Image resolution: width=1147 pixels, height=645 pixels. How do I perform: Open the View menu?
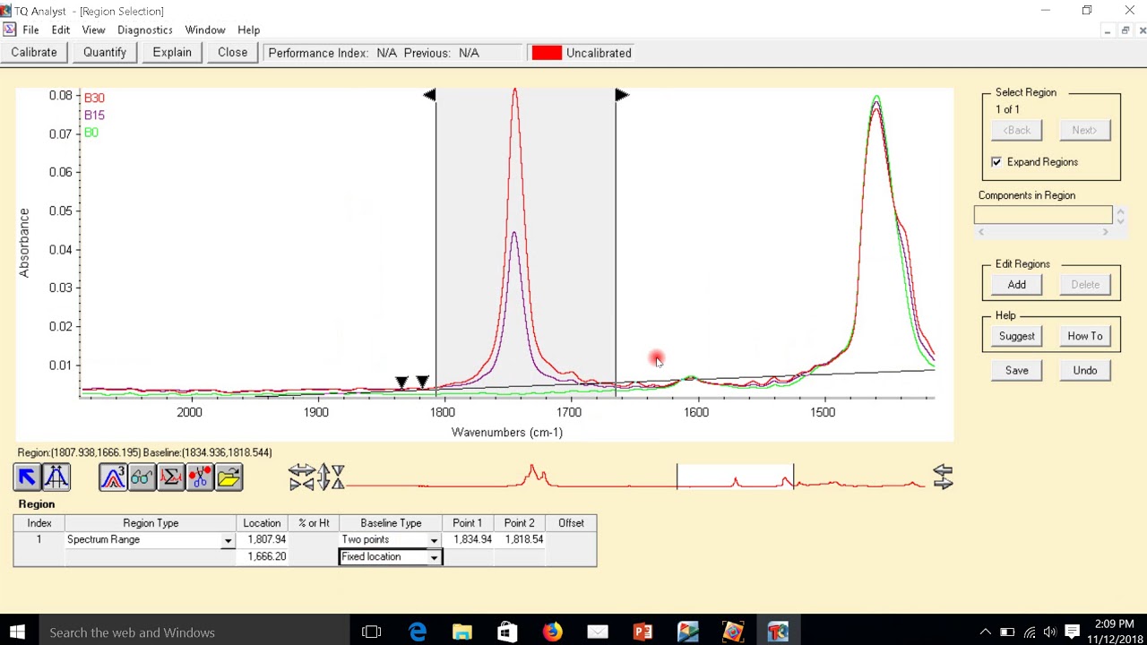pos(93,30)
